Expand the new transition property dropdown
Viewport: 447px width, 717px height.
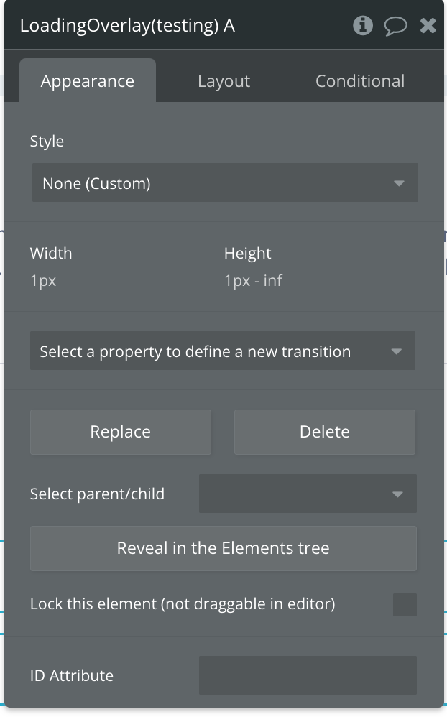tap(223, 351)
